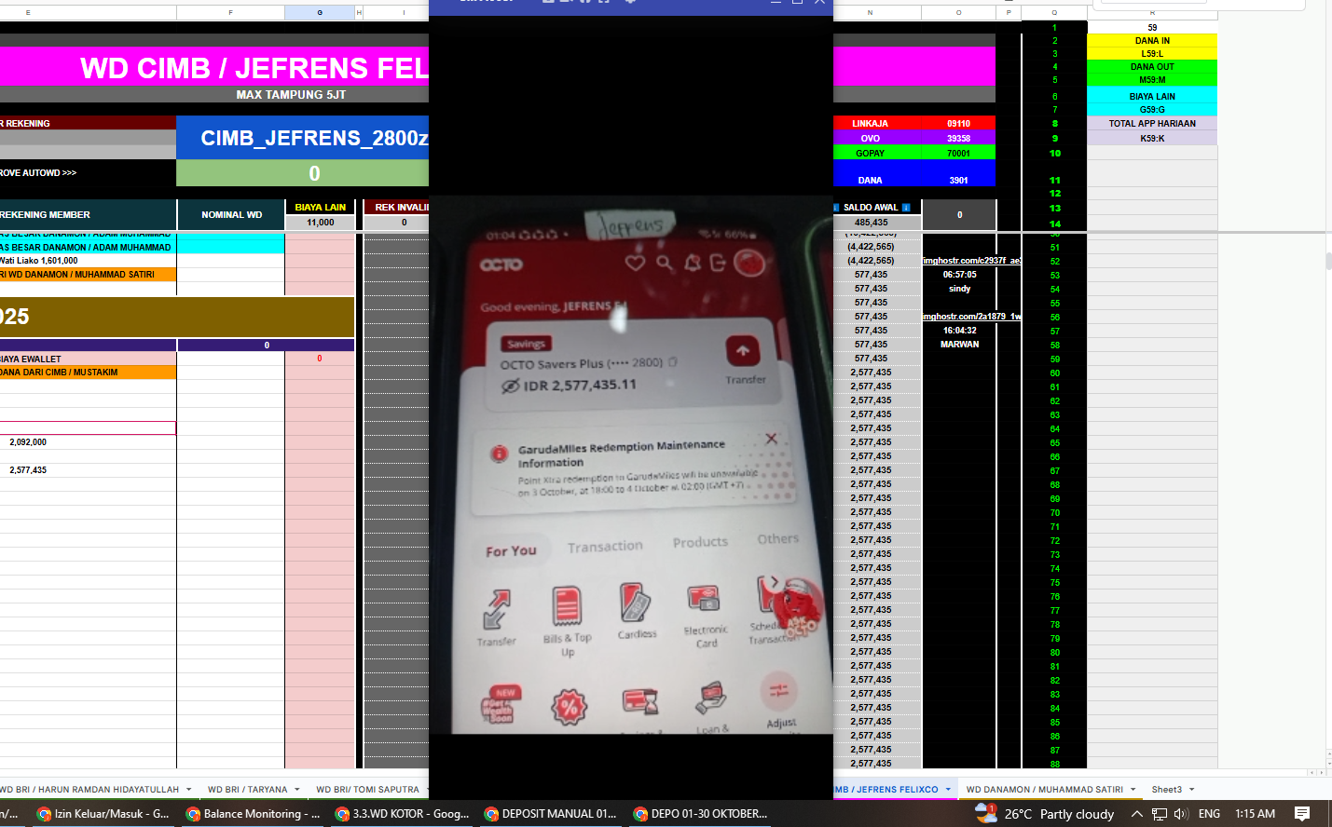Viewport: 1332px width, 827px height.
Task: Switch to the Products tab in OCTO
Action: [x=700, y=542]
